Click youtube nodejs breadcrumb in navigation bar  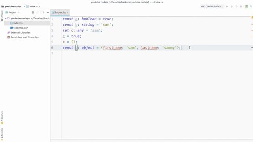[13, 6]
